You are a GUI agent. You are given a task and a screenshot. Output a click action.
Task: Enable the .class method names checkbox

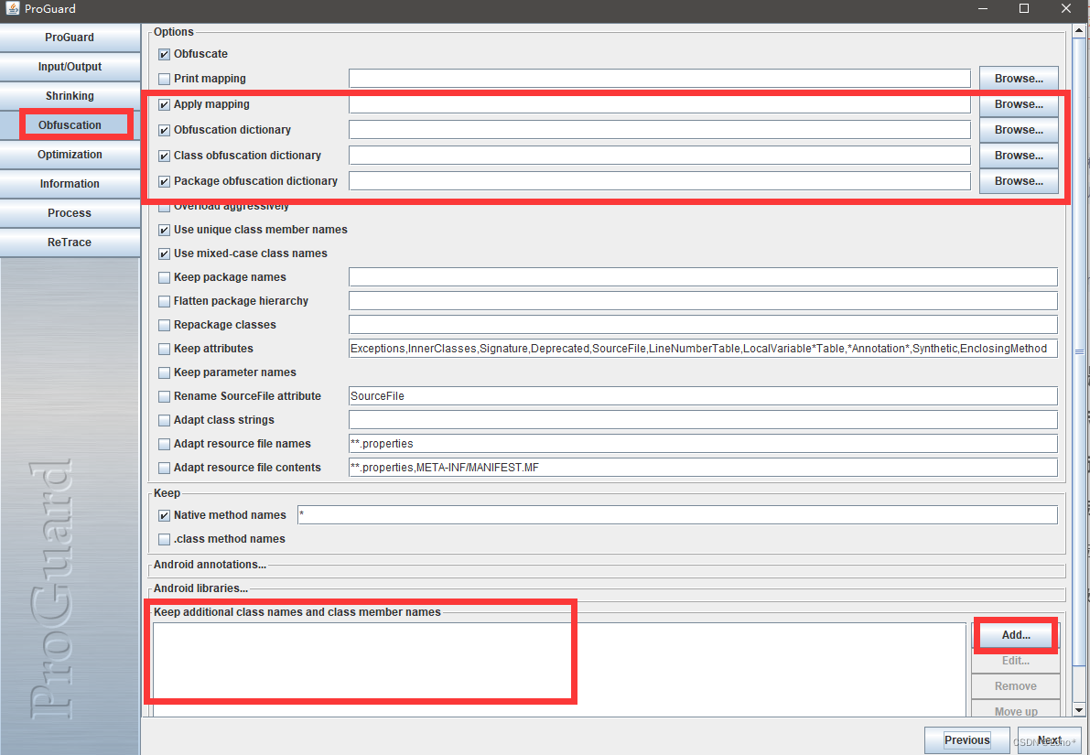click(164, 540)
